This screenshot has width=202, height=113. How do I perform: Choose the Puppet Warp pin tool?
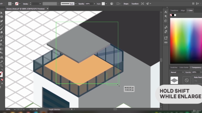1,41
